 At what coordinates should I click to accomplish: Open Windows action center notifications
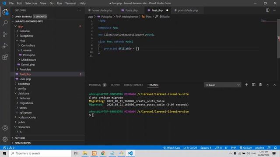point(274,153)
